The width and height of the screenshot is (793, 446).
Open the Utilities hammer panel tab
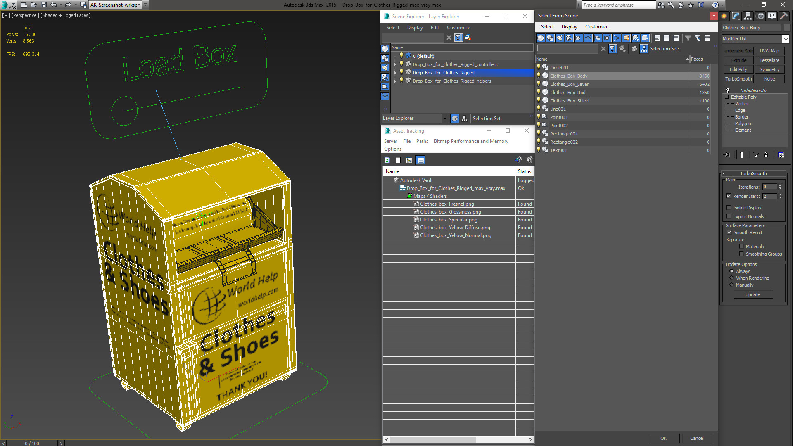click(x=784, y=16)
